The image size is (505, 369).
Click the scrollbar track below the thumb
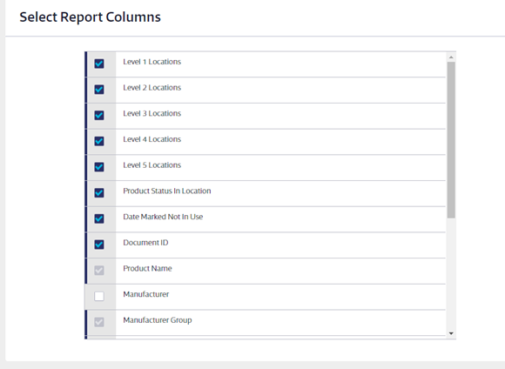click(x=451, y=273)
